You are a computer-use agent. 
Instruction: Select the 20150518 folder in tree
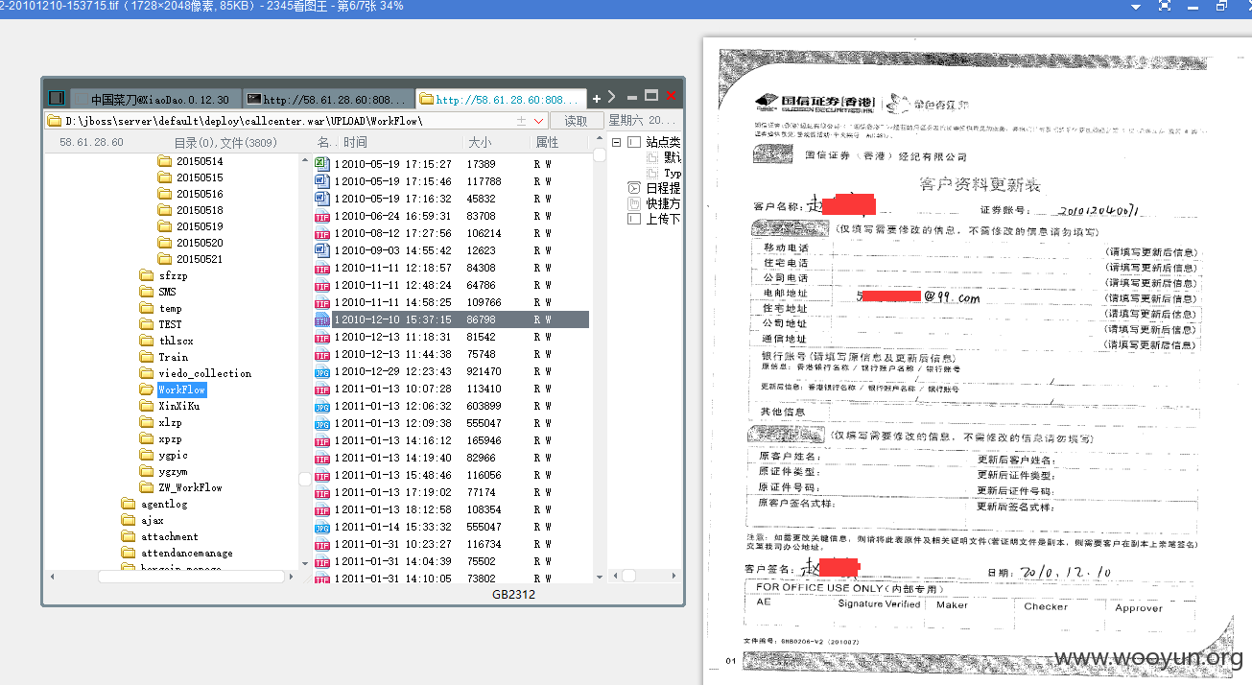[190, 210]
